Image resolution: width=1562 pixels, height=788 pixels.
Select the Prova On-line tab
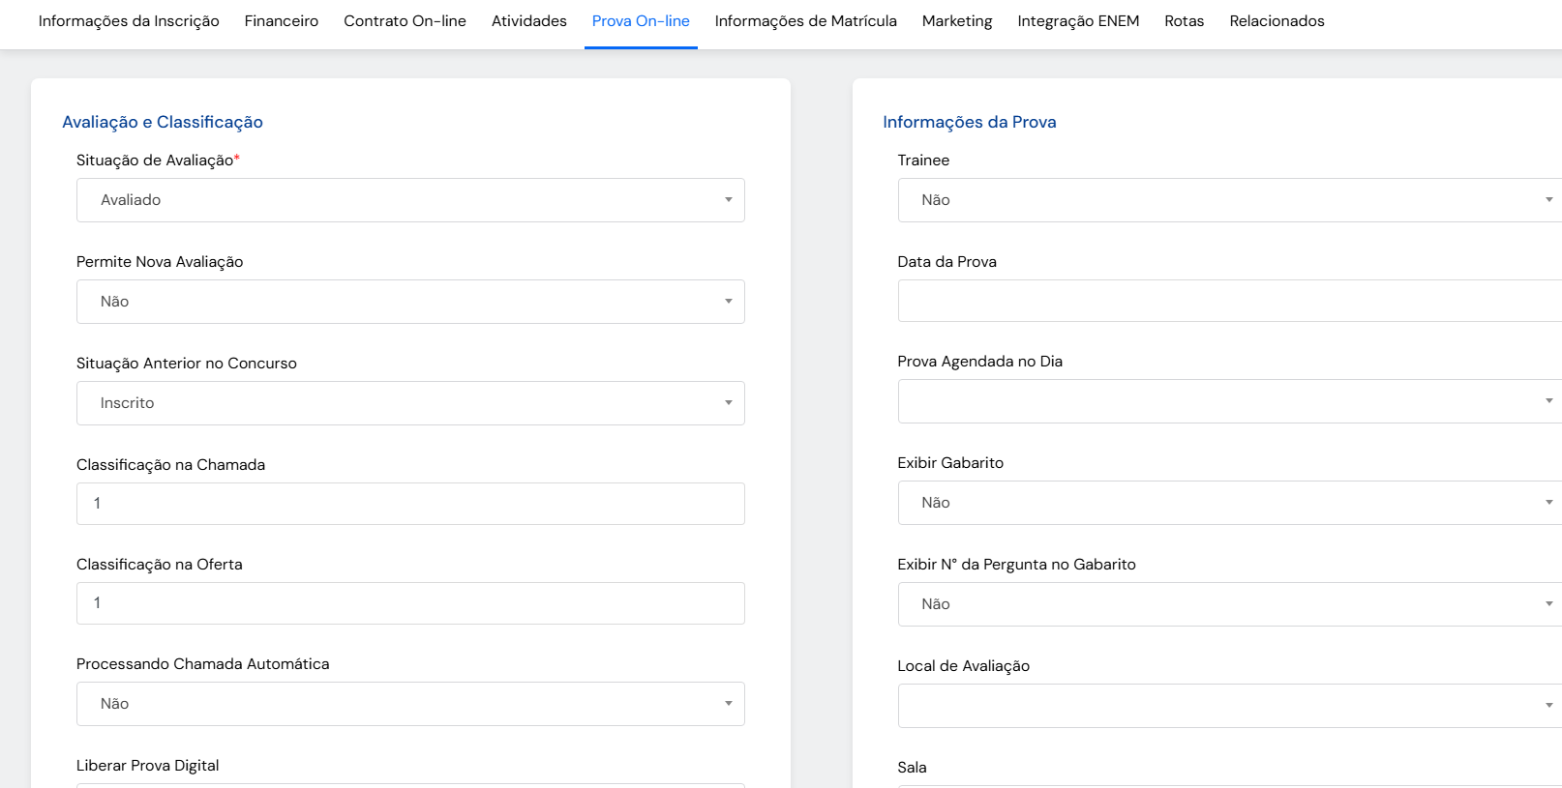pos(641,21)
